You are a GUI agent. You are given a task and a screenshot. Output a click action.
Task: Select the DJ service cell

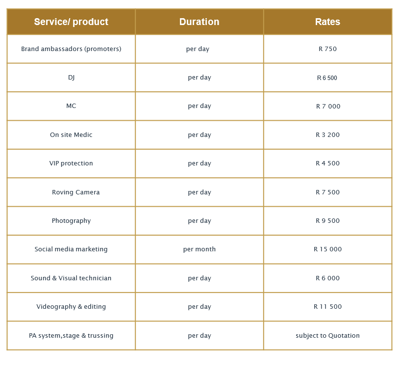pos(71,78)
